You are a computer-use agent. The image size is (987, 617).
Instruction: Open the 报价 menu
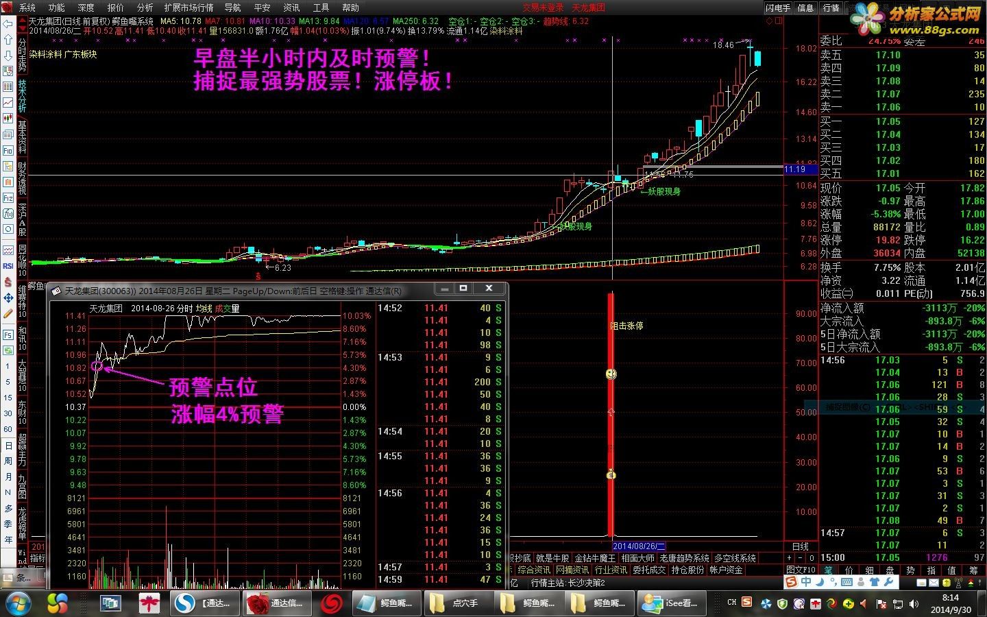click(x=116, y=8)
